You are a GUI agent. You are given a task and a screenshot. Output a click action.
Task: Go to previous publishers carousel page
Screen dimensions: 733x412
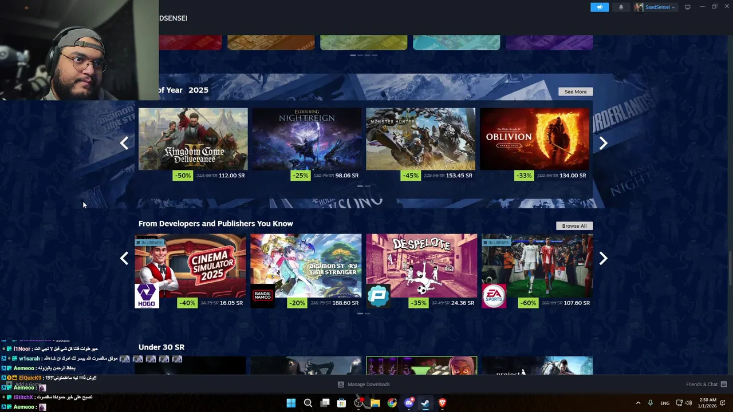(124, 259)
